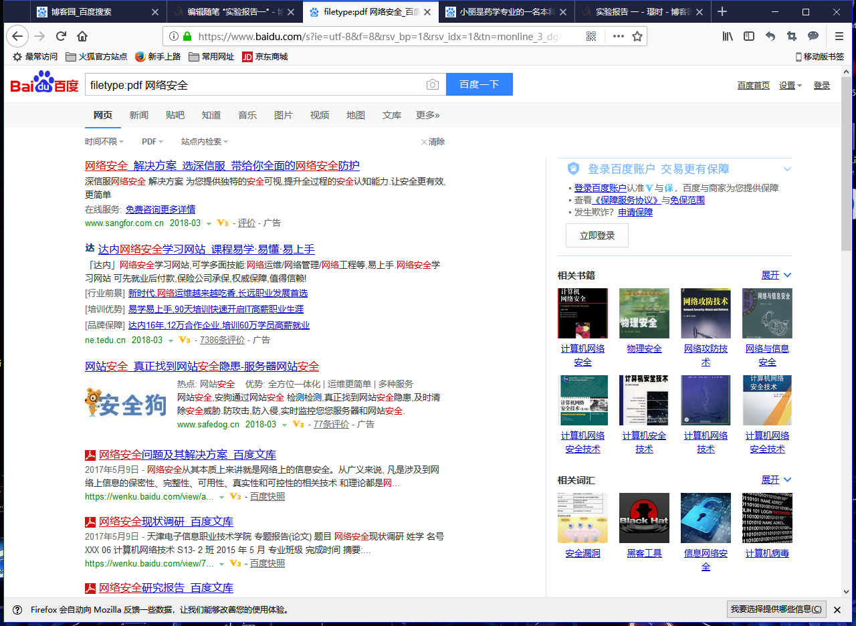
Task: Open the 设置 settings dropdown
Action: coord(790,86)
